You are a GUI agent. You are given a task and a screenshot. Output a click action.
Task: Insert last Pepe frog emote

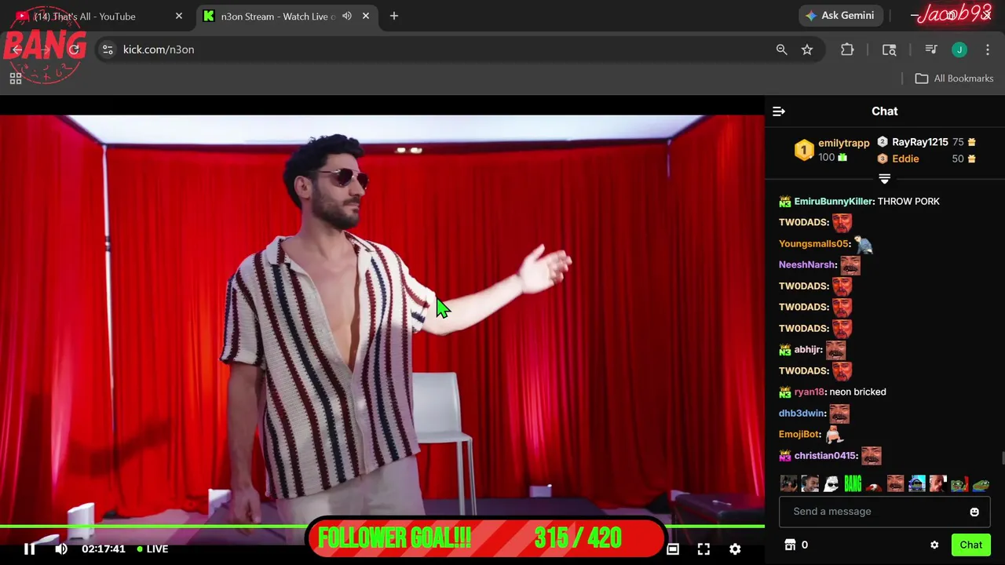click(x=980, y=484)
